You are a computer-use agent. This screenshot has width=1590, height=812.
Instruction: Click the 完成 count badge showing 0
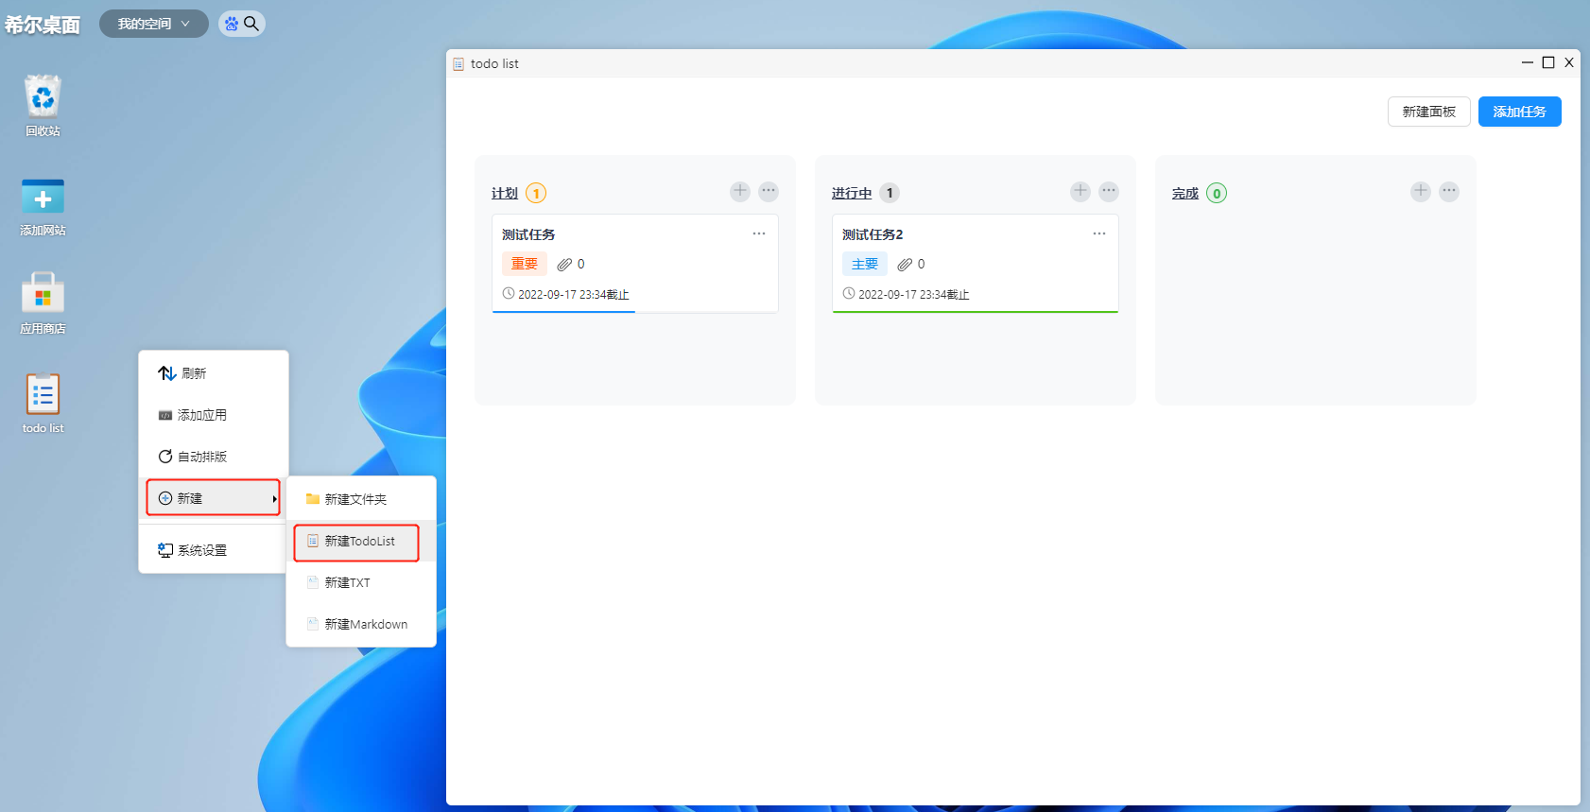(1217, 193)
